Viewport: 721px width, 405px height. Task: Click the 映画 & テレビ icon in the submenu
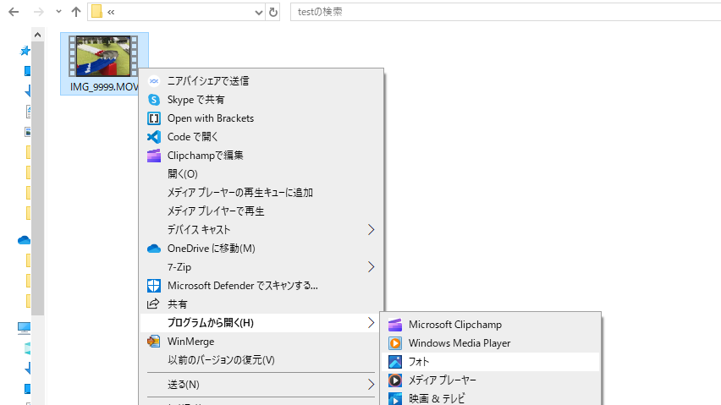[x=395, y=398]
